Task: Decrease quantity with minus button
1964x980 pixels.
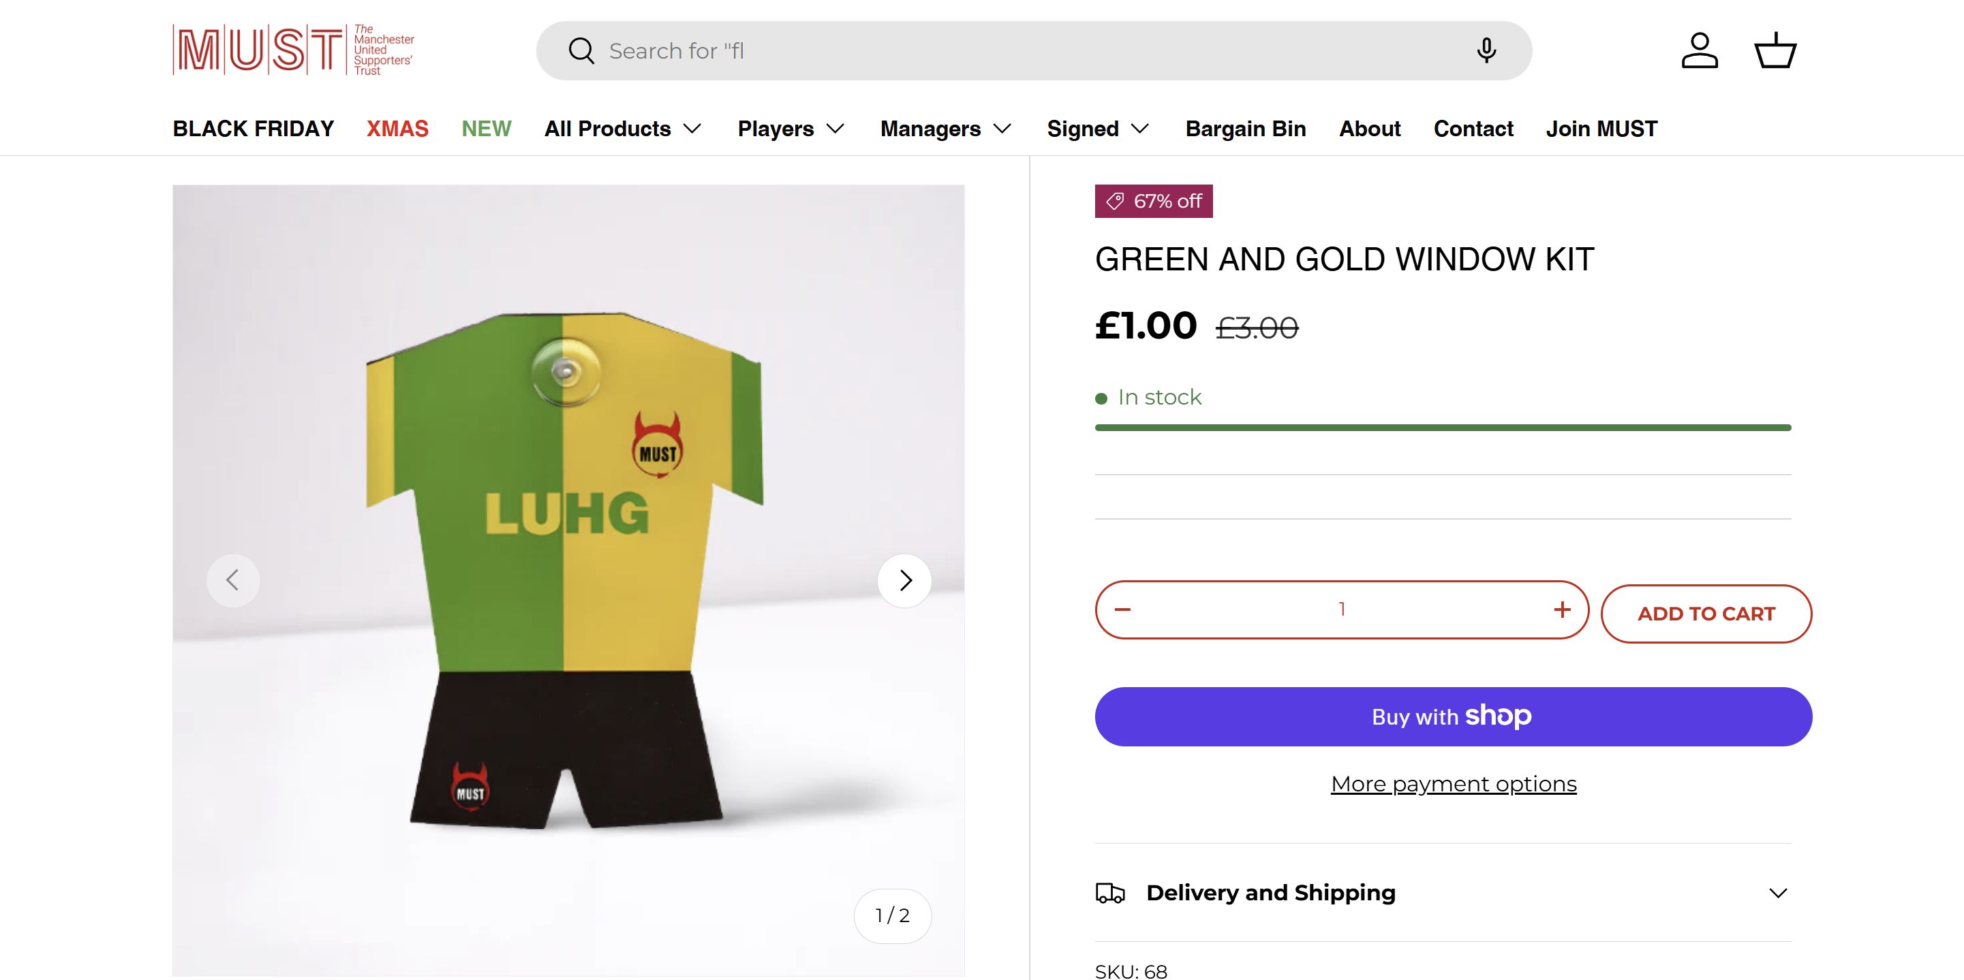Action: [1122, 610]
